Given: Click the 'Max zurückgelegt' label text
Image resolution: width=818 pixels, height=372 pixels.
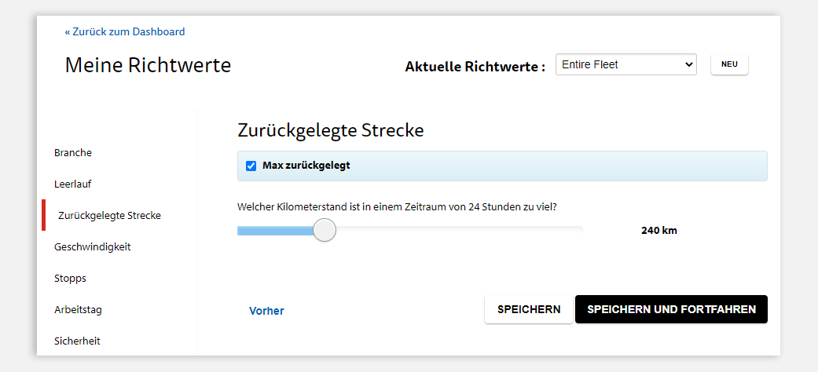Looking at the screenshot, I should point(306,166).
